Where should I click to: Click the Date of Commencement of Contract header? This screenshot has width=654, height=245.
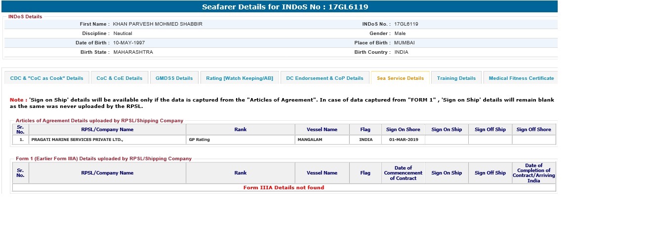pos(403,173)
